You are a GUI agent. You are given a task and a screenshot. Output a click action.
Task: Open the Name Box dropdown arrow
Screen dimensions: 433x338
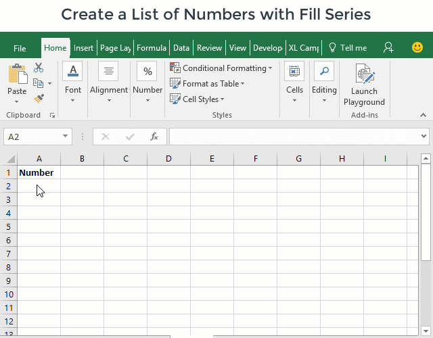tap(66, 137)
